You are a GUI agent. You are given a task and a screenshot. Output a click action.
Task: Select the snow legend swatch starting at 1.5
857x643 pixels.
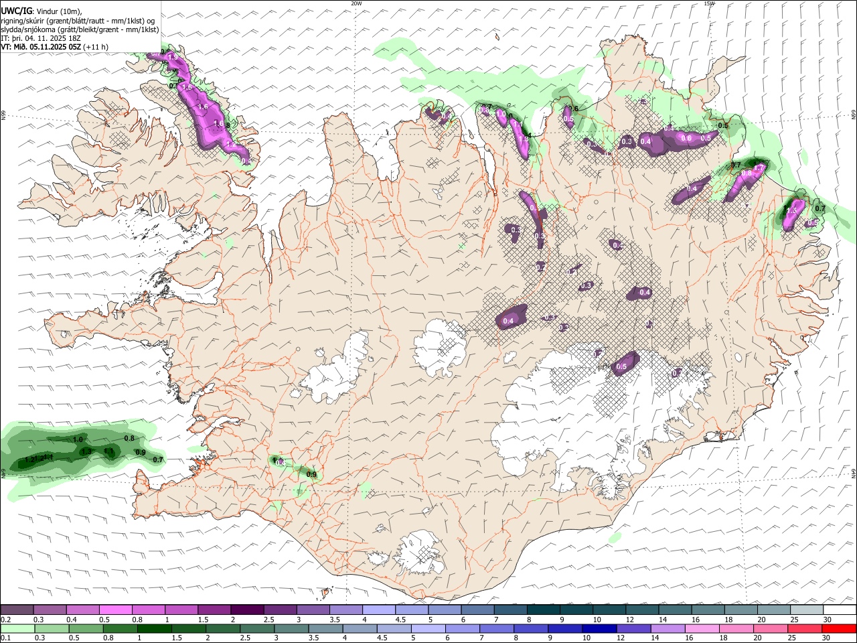coord(214,610)
